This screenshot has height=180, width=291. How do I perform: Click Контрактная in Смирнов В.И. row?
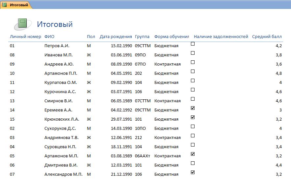click(168, 101)
